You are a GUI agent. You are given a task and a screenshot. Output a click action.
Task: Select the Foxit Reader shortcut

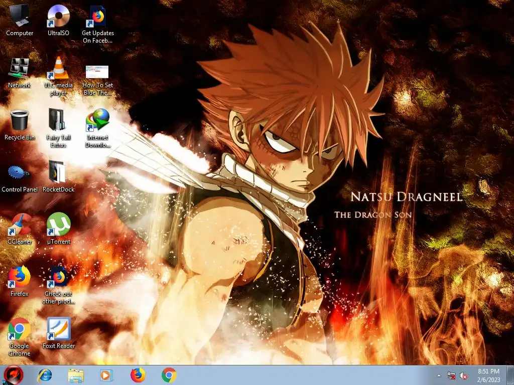(59, 333)
